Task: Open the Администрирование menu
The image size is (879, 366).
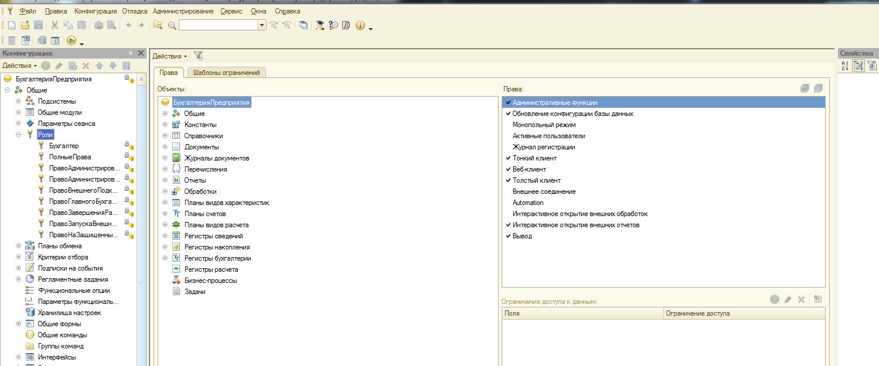Action: pyautogui.click(x=184, y=11)
